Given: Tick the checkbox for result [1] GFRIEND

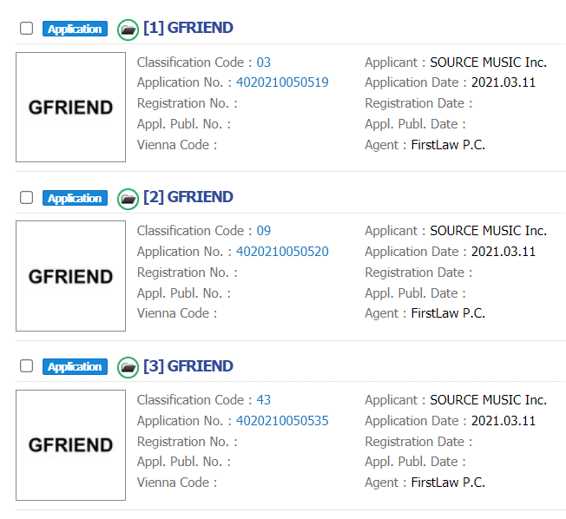Looking at the screenshot, I should [x=26, y=28].
